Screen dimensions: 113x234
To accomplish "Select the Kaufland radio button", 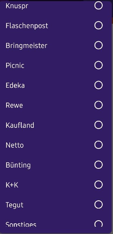I will (99, 125).
